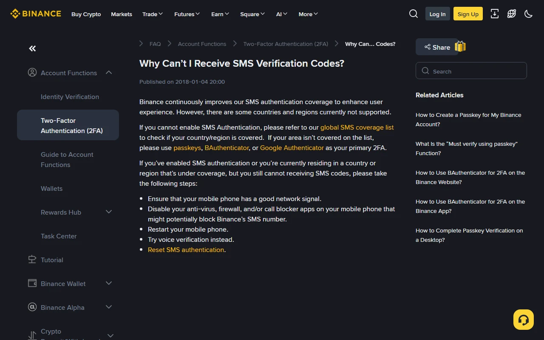Click the Binance Wallet icon
The image size is (544, 340).
point(32,283)
